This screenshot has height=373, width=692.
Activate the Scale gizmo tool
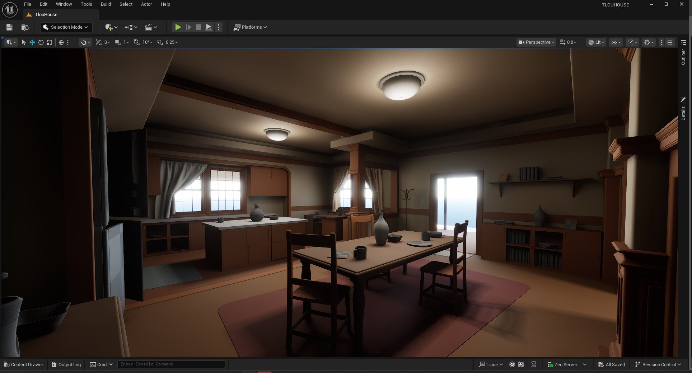point(50,42)
